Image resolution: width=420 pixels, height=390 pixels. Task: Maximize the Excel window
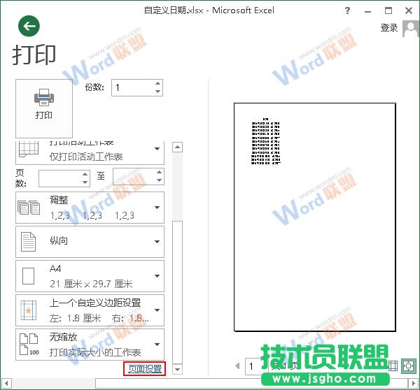(x=388, y=10)
